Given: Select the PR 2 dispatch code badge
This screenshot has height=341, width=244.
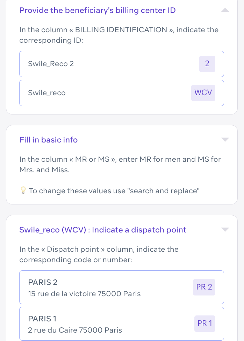Looking at the screenshot, I should pyautogui.click(x=204, y=287).
